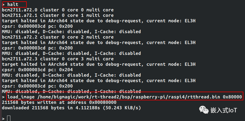Screen dimensions: 245x121
Task: Click the load_image command word
Action: point(21,97)
